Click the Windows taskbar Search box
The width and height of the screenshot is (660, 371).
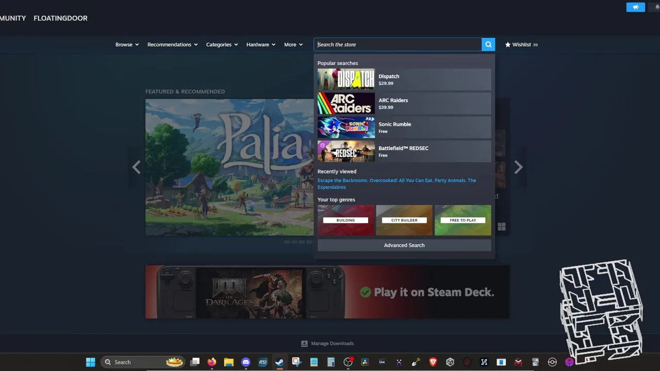[142, 362]
